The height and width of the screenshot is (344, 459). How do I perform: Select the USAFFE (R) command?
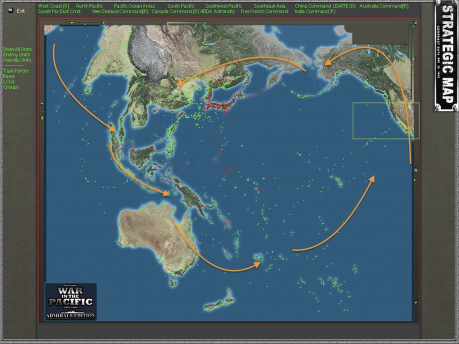pyautogui.click(x=344, y=6)
